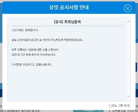Click the line 이후 진행되는 내용에 대한 건을 포함하여
138x112 pixels.
coord(35,50)
